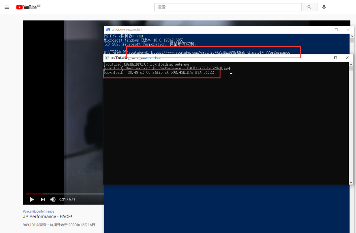This screenshot has height=233, width=356.
Task: Play the video with the play button
Action: click(32, 199)
